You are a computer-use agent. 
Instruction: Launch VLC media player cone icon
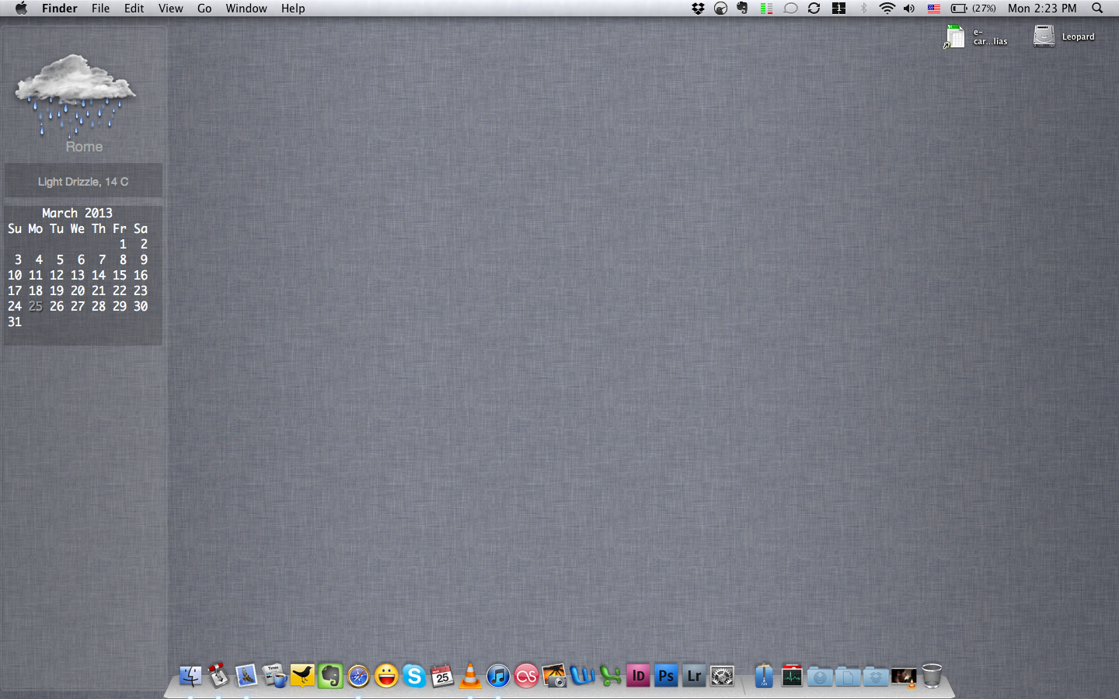(x=470, y=676)
